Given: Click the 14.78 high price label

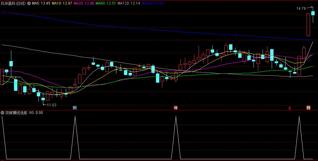Looking at the screenshot, I should point(301,9).
